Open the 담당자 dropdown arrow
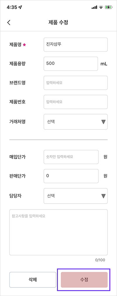 click(104, 196)
